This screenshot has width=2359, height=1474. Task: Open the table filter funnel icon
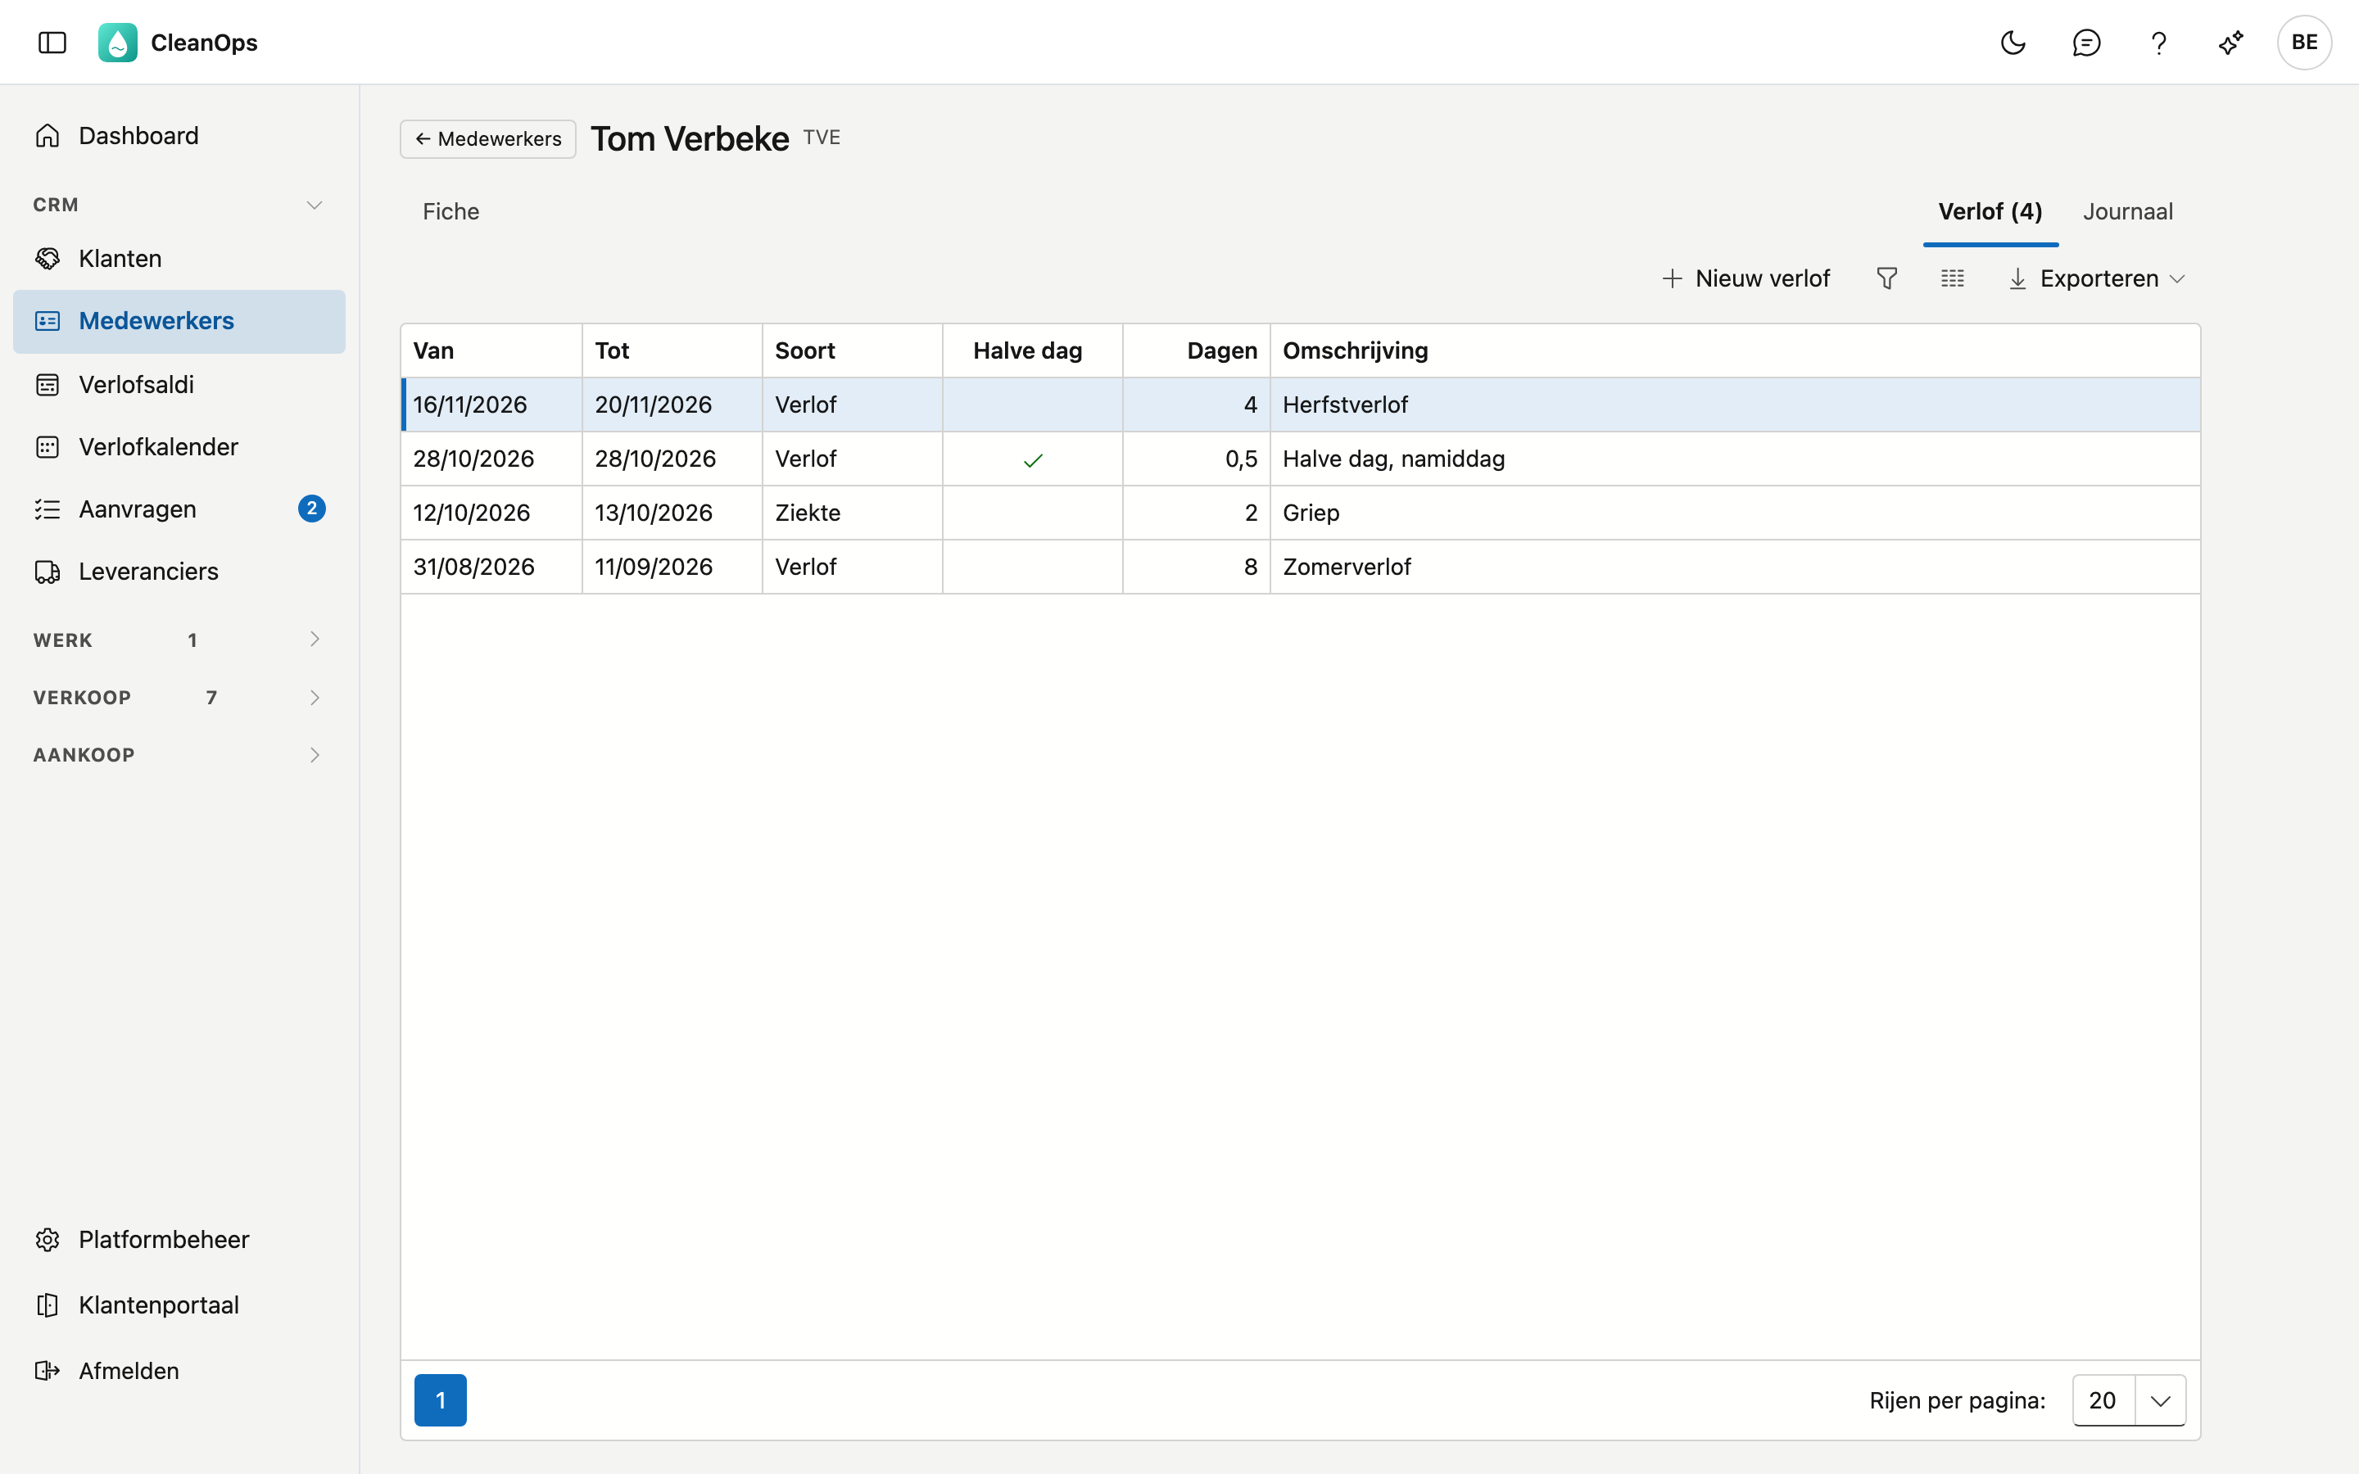coord(1886,278)
